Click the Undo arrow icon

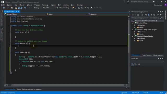[25, 8]
